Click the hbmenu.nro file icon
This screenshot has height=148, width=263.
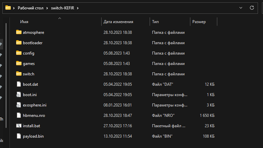pyautogui.click(x=18, y=116)
